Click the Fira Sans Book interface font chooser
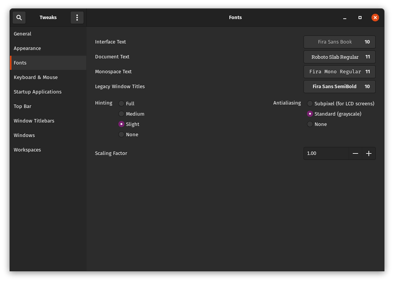This screenshot has width=394, height=282. [x=339, y=42]
